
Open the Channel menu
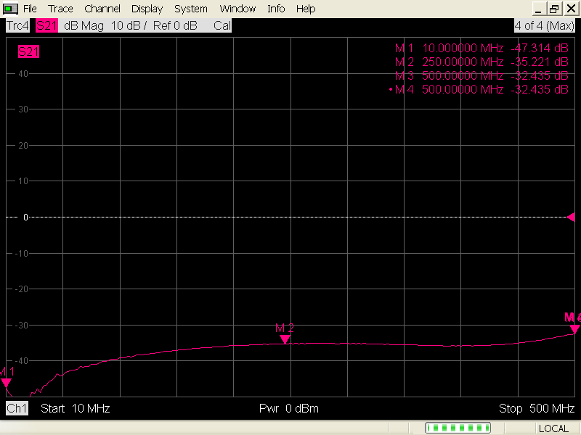point(102,9)
